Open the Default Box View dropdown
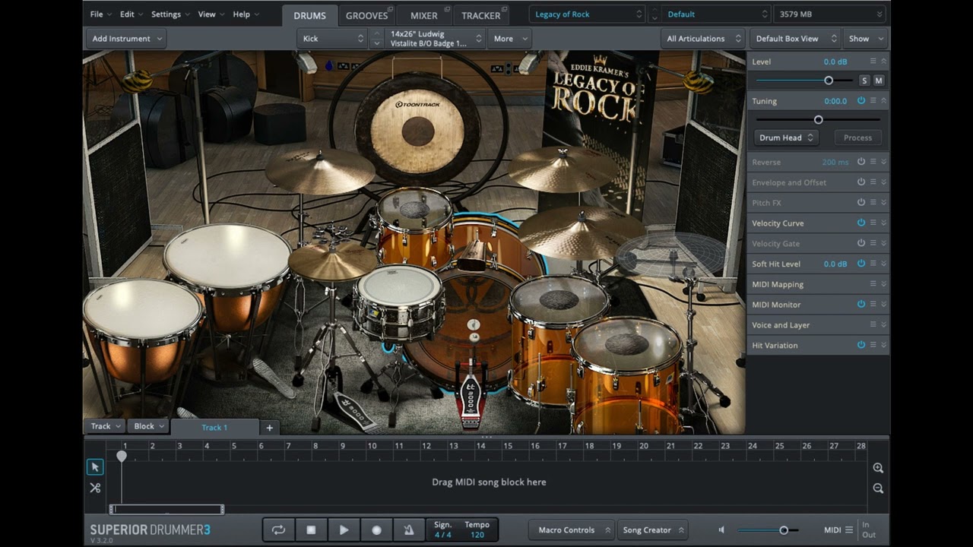The width and height of the screenshot is (973, 547). coord(795,39)
